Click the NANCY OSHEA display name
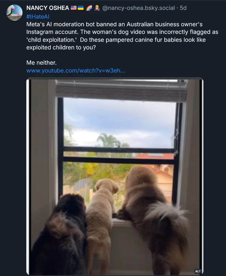Viewport: 226px width, 276px height. [x=48, y=8]
